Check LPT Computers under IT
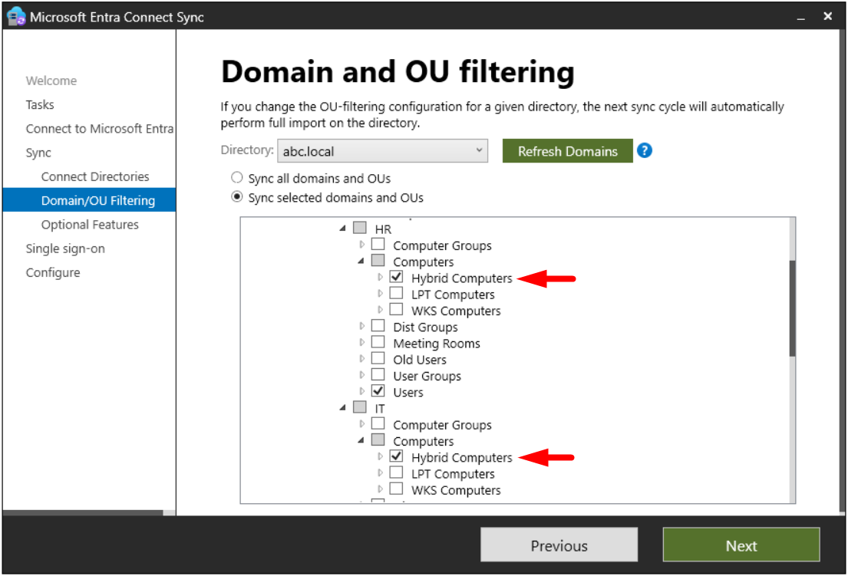 point(397,472)
